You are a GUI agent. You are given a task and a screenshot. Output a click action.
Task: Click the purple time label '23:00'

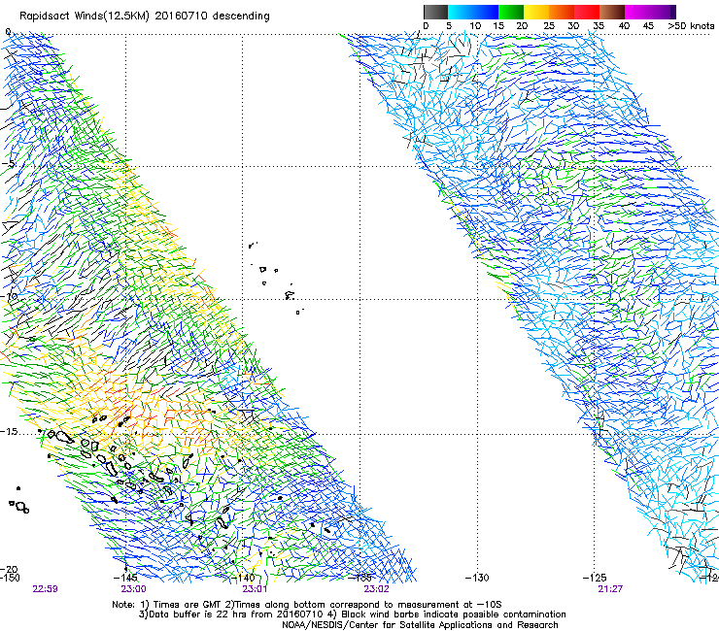coord(133,589)
